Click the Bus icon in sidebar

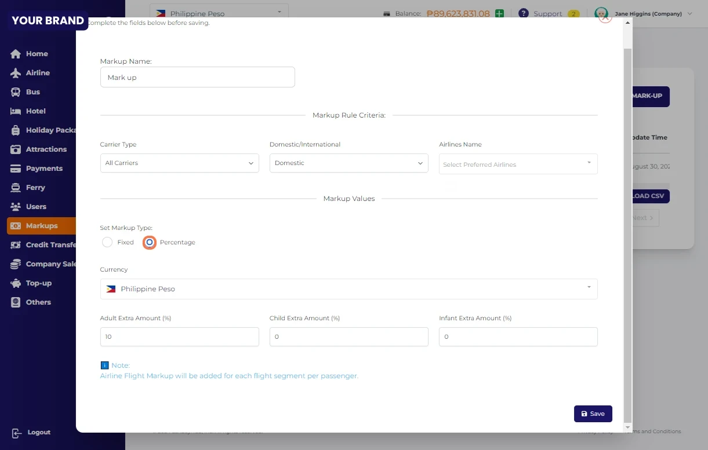[16, 92]
